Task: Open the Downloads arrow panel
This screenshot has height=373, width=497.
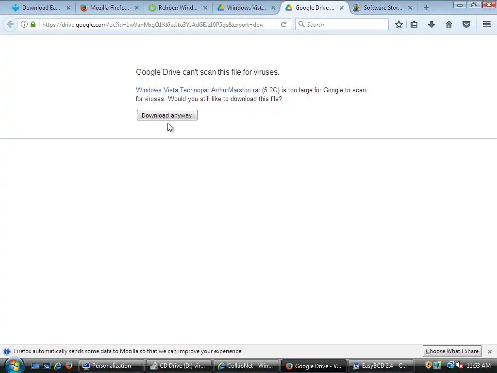Action: [x=431, y=24]
